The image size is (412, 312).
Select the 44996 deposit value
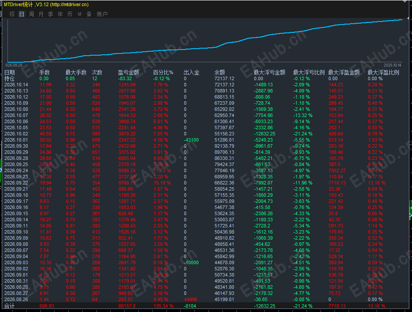pyautogui.click(x=191, y=299)
